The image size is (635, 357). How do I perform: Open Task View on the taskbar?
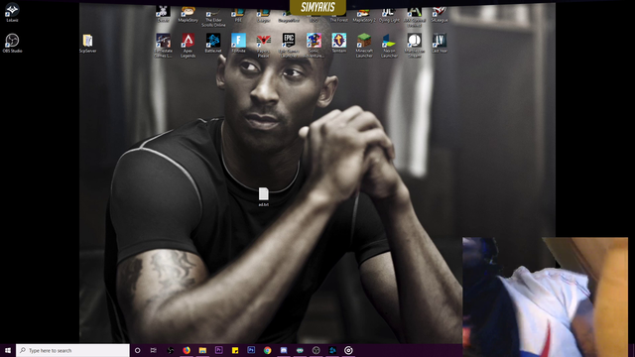tap(154, 350)
